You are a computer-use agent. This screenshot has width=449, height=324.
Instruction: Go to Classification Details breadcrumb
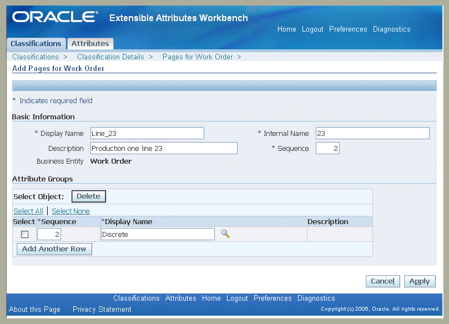click(x=110, y=57)
